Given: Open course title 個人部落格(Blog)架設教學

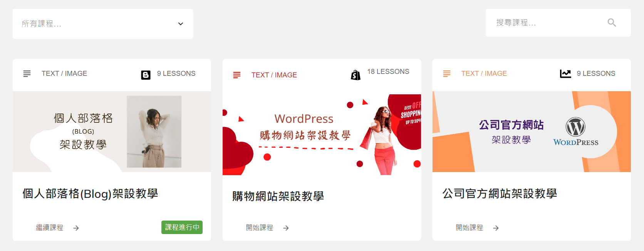Looking at the screenshot, I should [x=91, y=194].
